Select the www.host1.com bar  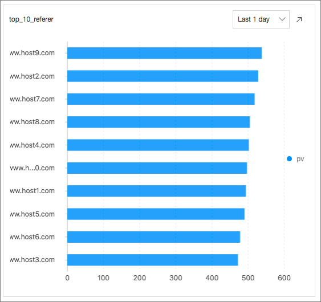[x=157, y=191]
